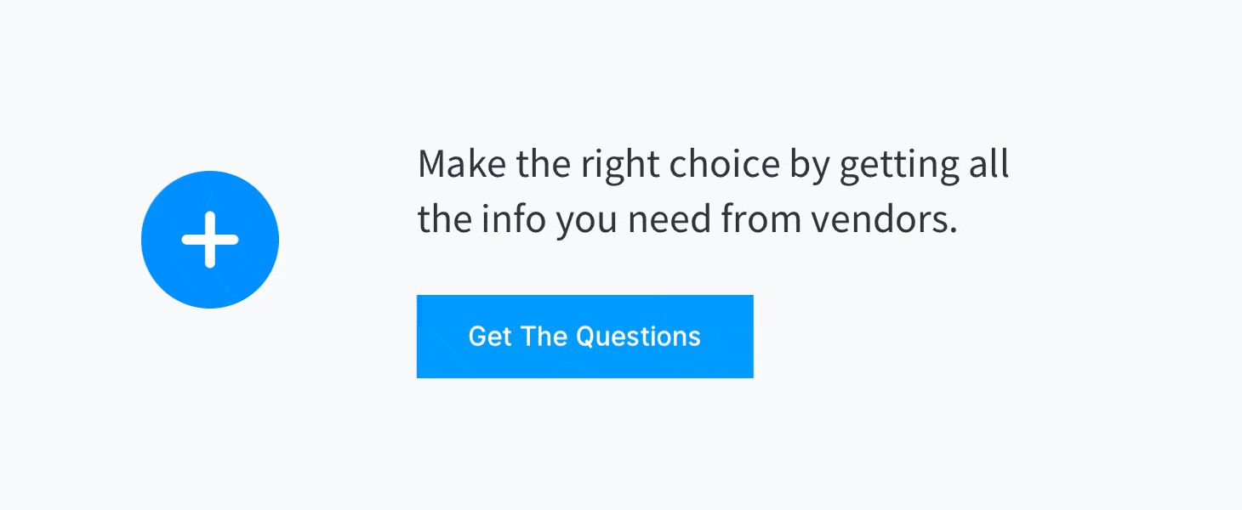The image size is (1242, 510).
Task: Click the Get The Questions button
Action: click(584, 337)
